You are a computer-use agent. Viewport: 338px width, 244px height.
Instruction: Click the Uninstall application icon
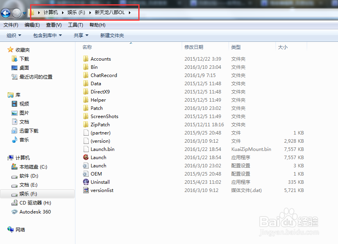[86, 182]
